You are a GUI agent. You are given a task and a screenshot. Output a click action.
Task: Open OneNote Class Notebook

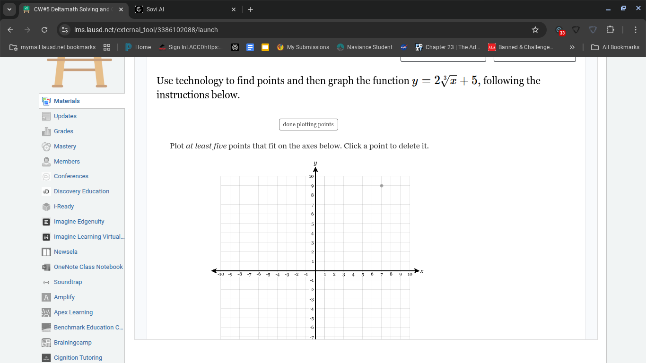[88, 267]
